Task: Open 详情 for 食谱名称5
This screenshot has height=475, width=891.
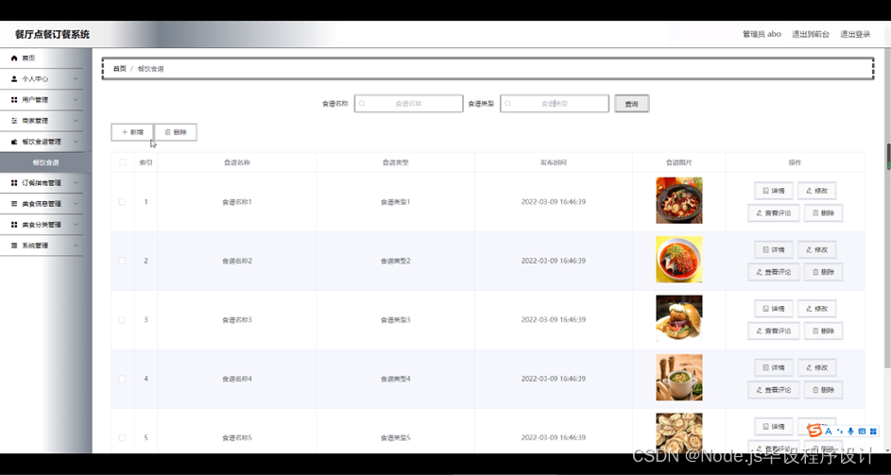Action: tap(774, 427)
